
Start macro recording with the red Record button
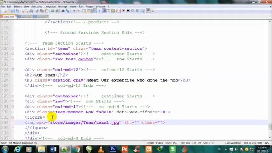click(x=124, y=11)
